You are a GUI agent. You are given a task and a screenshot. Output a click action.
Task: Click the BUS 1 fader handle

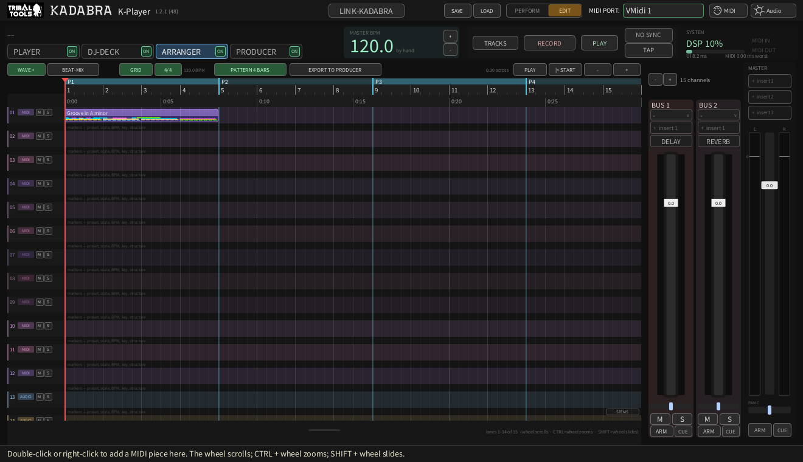tap(671, 203)
